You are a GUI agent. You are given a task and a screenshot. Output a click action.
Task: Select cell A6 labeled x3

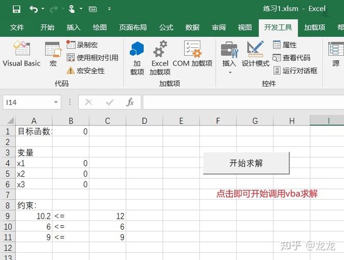[34, 185]
